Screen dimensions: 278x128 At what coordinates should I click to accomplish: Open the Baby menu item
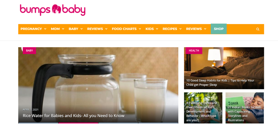point(73,29)
